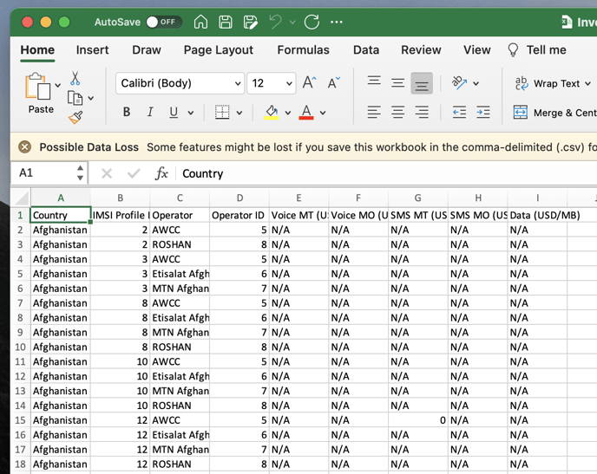Viewport: 597px width, 474px height.
Task: Click the Save icon in title bar
Action: click(x=226, y=22)
